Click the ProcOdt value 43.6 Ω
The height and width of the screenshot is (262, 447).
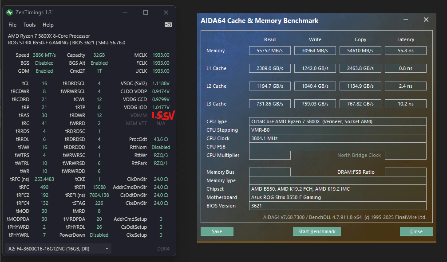click(161, 139)
